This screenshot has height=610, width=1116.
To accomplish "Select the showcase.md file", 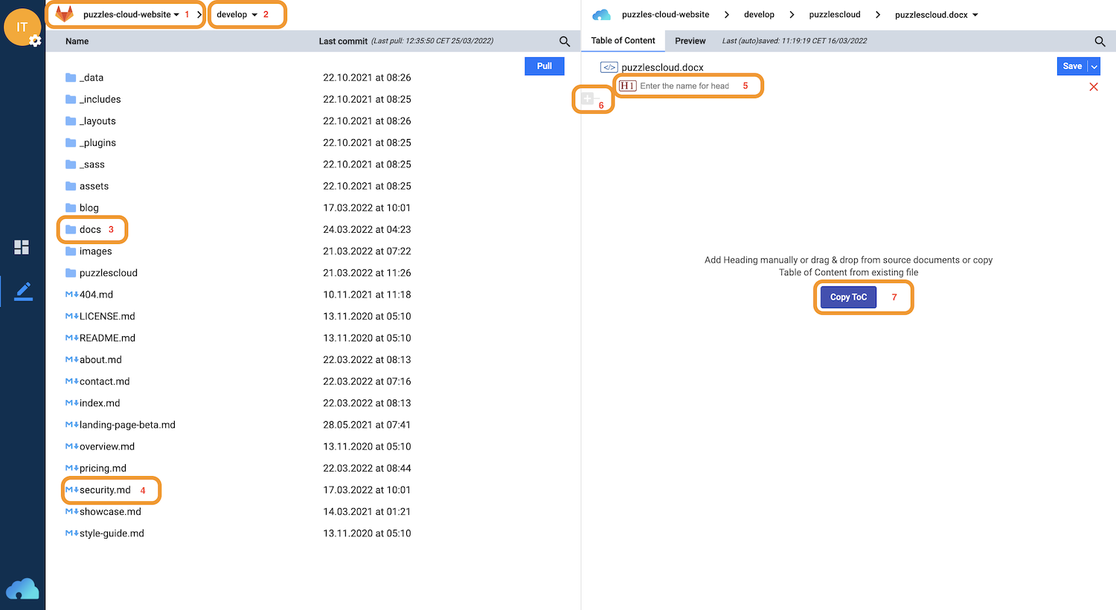I will pos(103,511).
